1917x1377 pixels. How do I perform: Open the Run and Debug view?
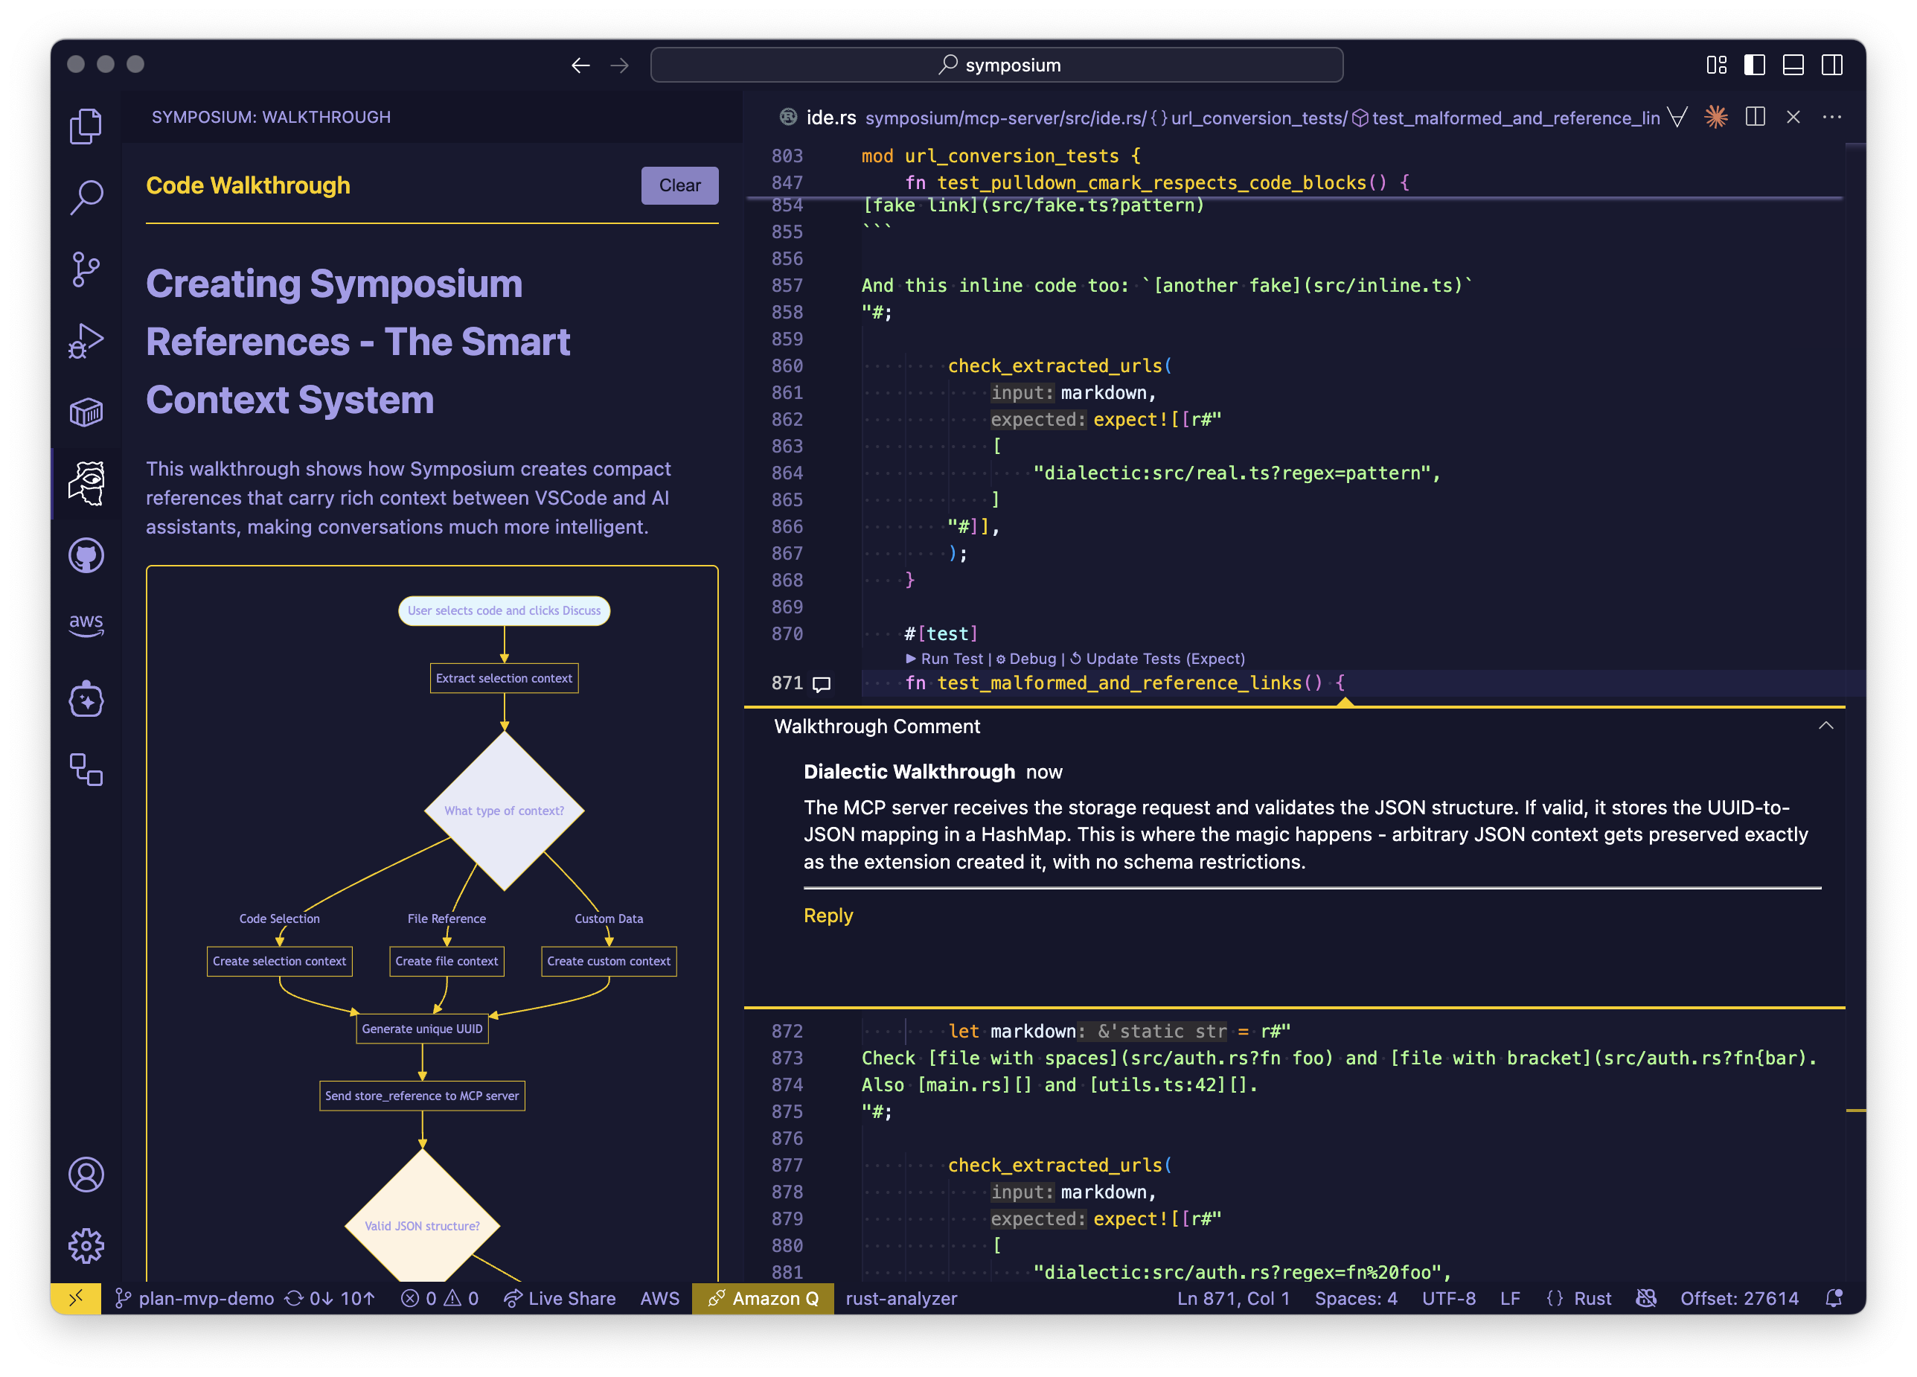(86, 342)
